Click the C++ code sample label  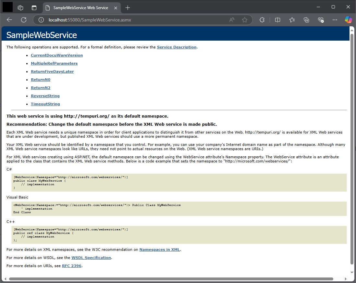[x=10, y=222]
